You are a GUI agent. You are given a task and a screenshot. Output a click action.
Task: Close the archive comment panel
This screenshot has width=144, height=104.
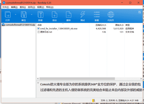(x=38, y=83)
